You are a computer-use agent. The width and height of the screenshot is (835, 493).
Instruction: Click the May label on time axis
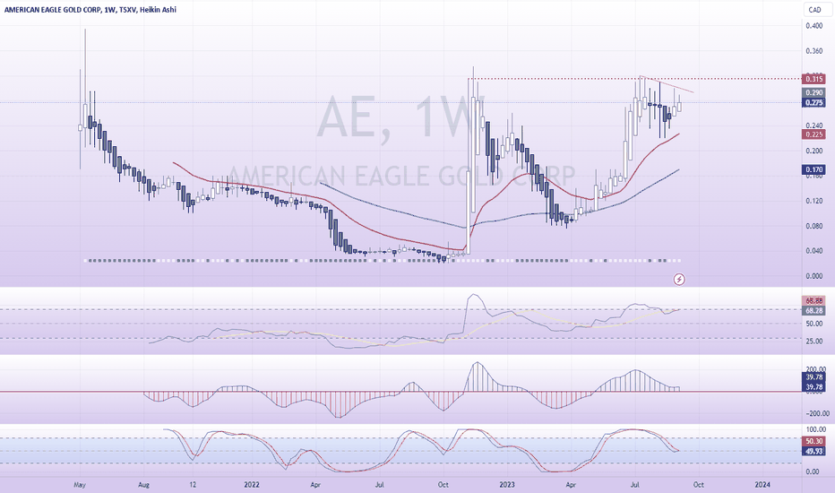pyautogui.click(x=80, y=484)
